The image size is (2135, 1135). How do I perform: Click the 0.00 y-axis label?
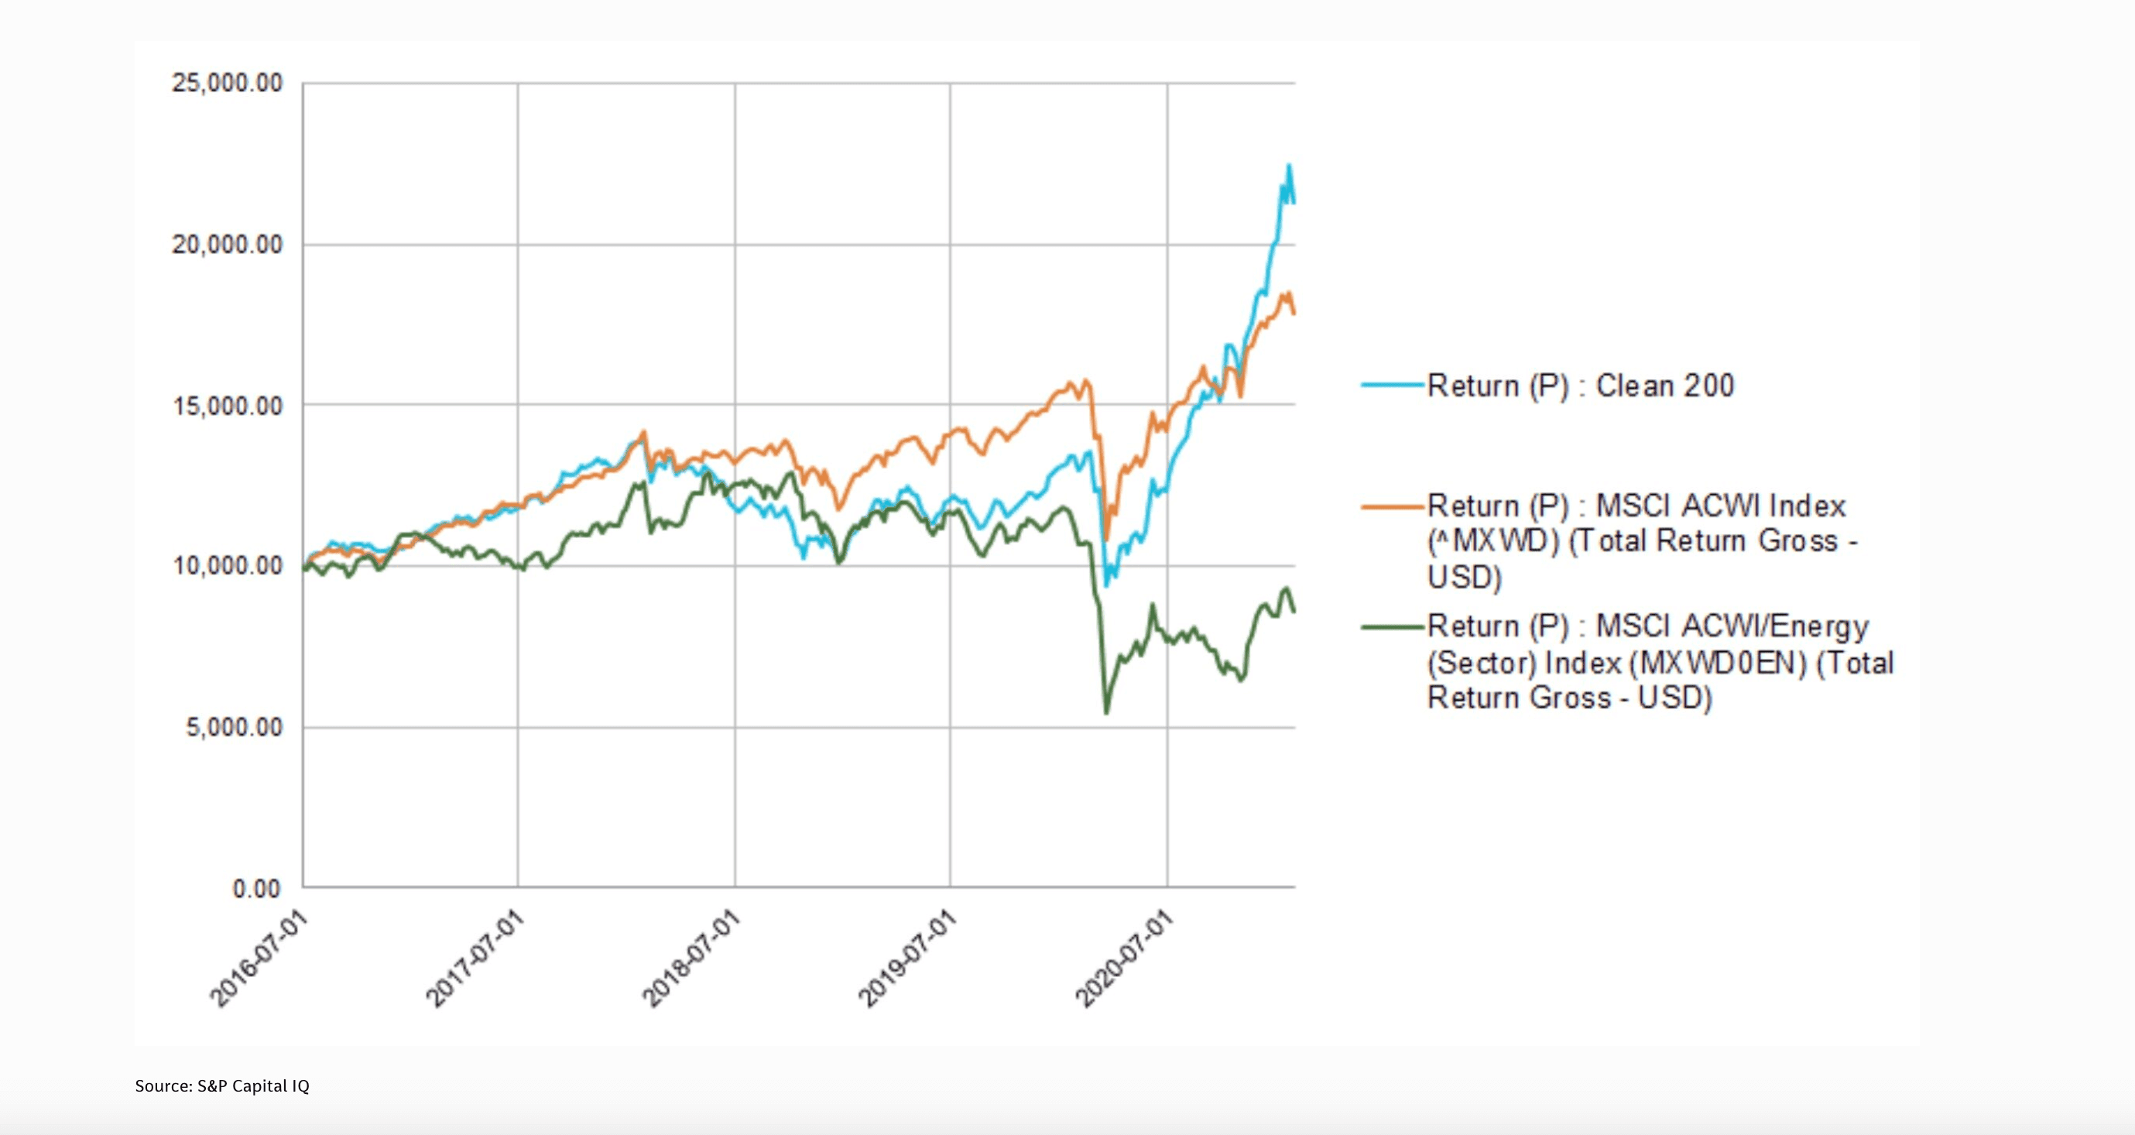256,890
